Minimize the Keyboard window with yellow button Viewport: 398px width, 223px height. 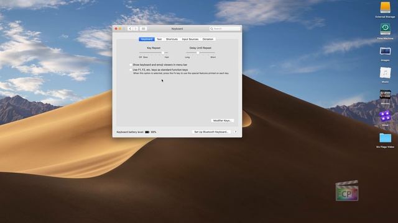[120, 28]
